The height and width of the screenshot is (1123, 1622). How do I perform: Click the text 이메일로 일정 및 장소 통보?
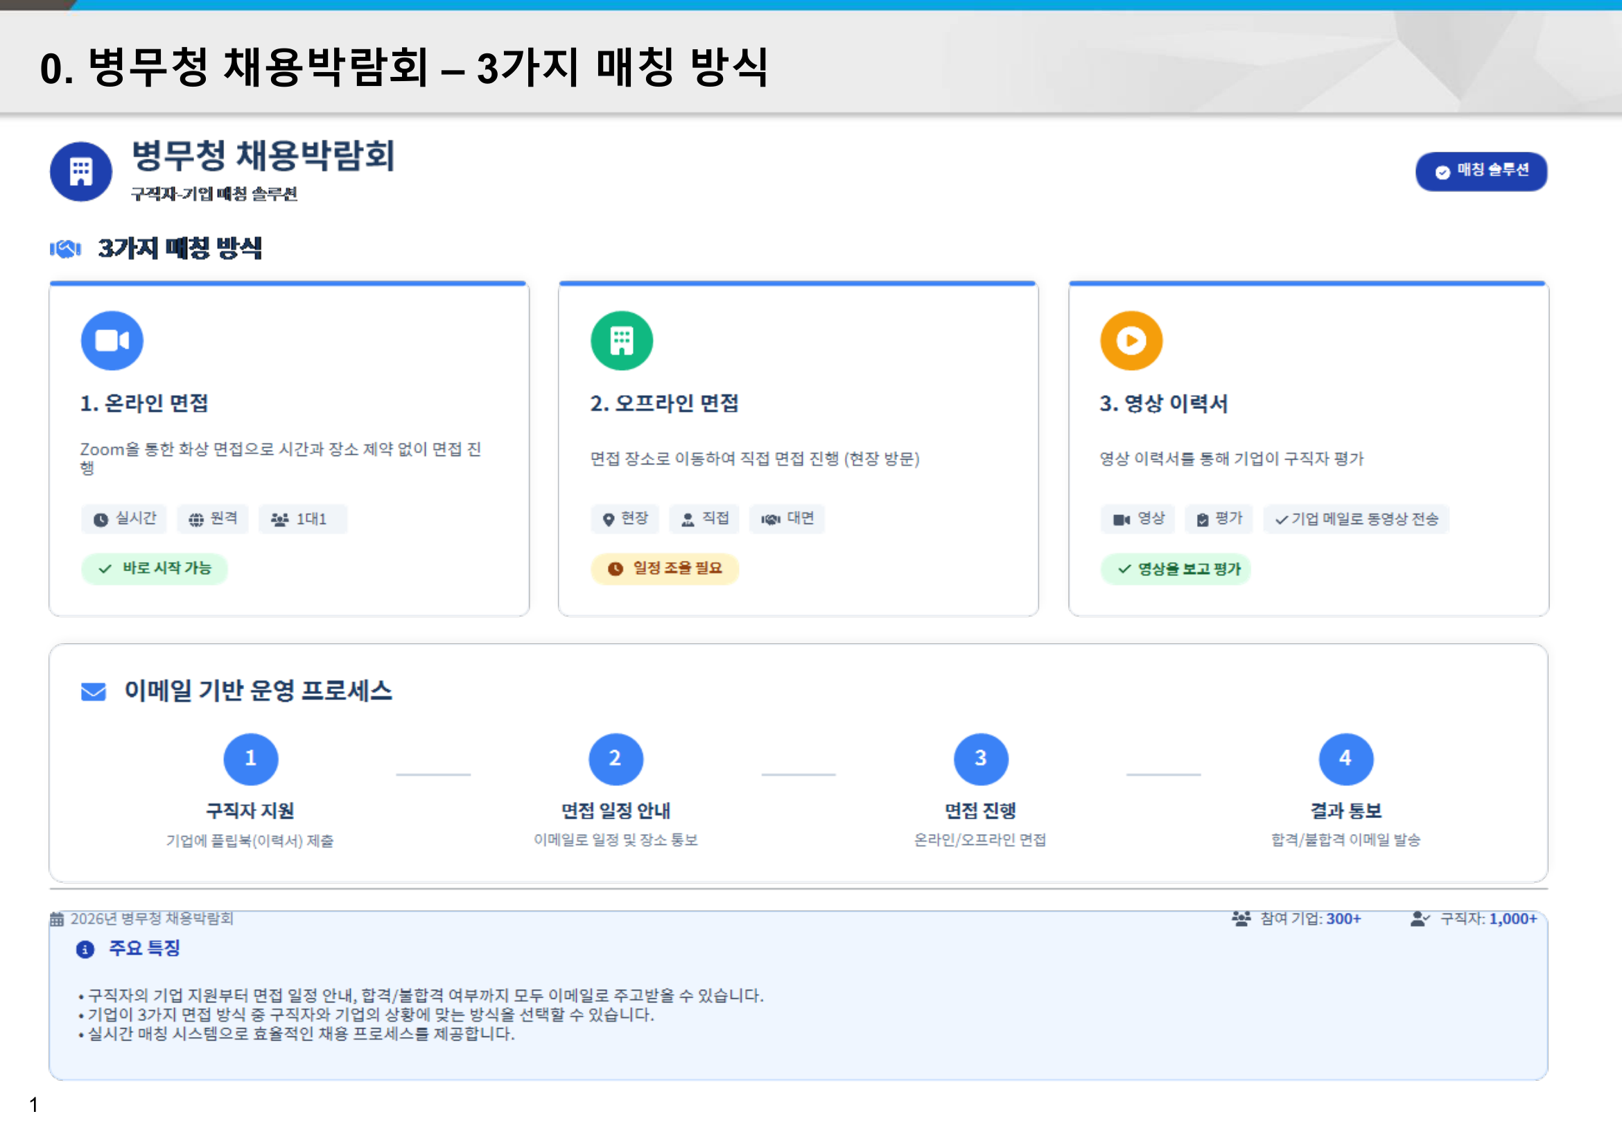coord(616,839)
